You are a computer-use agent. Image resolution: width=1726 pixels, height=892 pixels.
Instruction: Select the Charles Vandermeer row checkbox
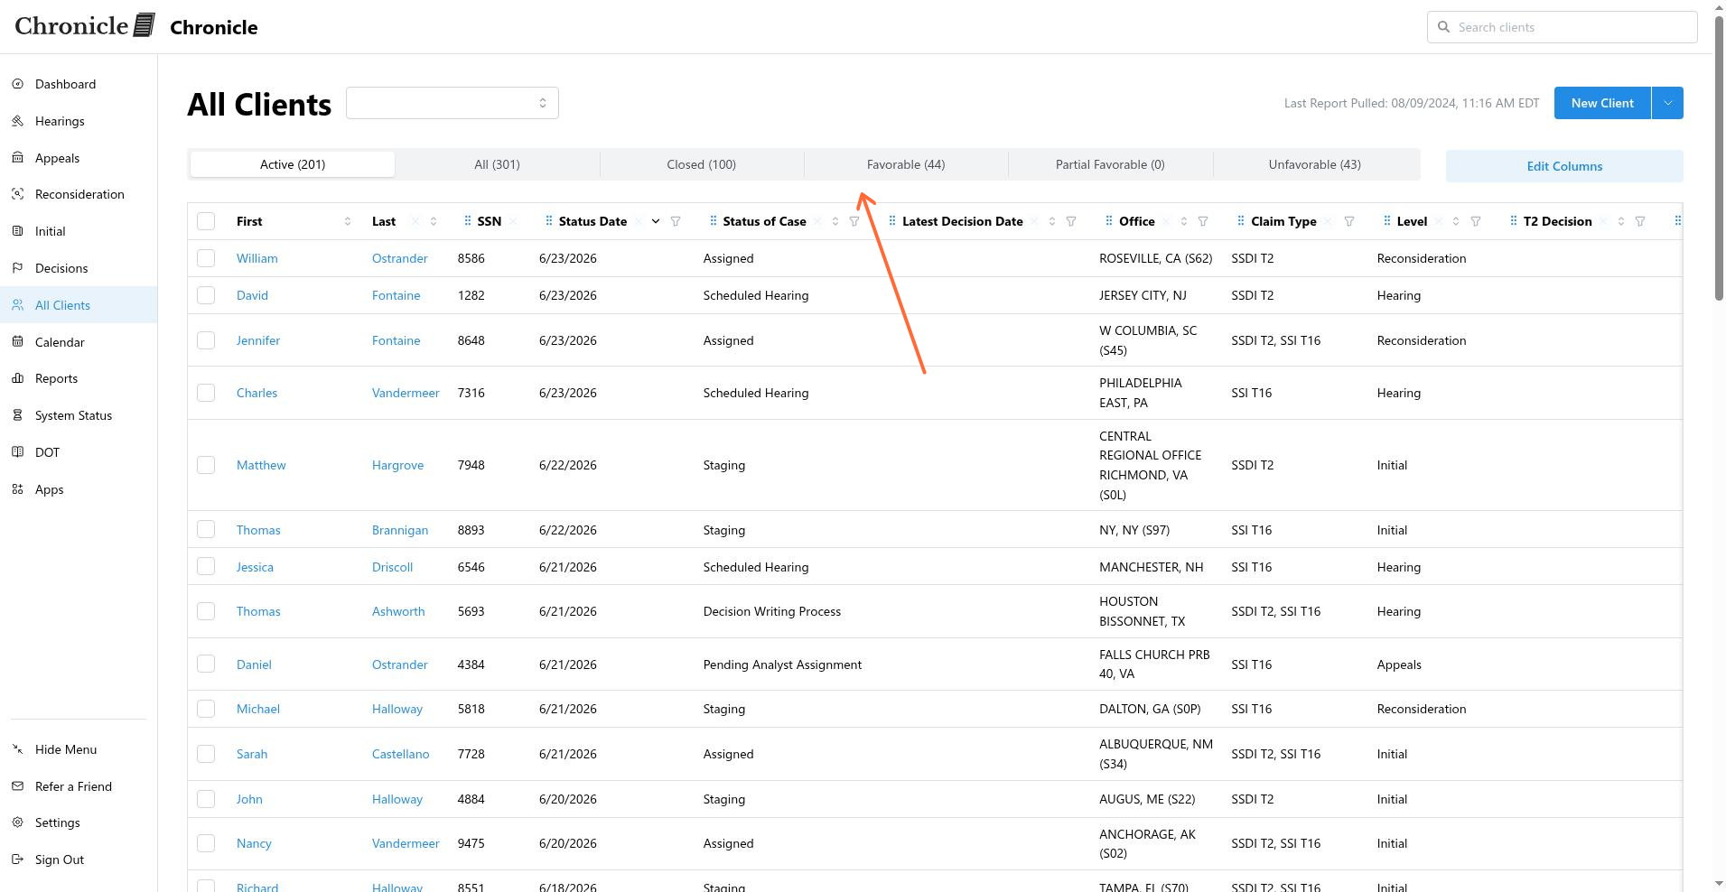pyautogui.click(x=206, y=393)
